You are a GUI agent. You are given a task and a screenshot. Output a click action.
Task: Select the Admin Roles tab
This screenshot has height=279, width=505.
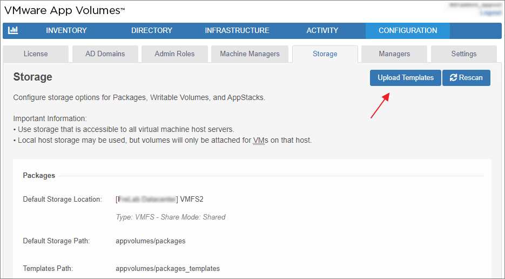[174, 54]
